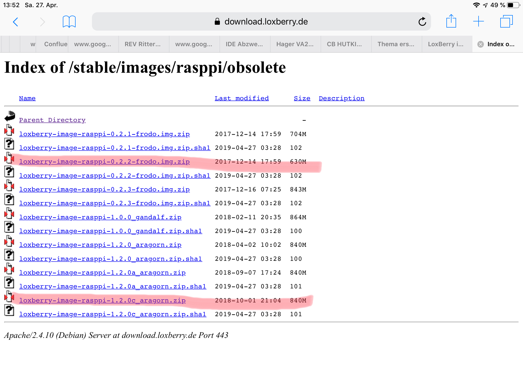Screen dimensions: 523x392
Task: Switch to the REV Ritter... tab
Action: point(142,44)
